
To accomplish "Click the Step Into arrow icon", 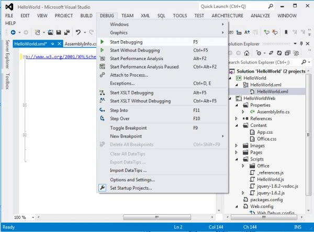I will [102, 110].
